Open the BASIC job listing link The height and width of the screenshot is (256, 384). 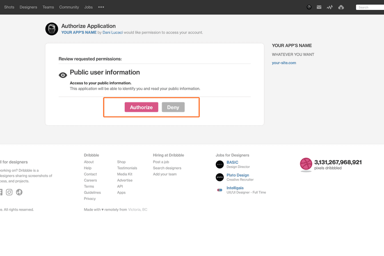point(232,162)
